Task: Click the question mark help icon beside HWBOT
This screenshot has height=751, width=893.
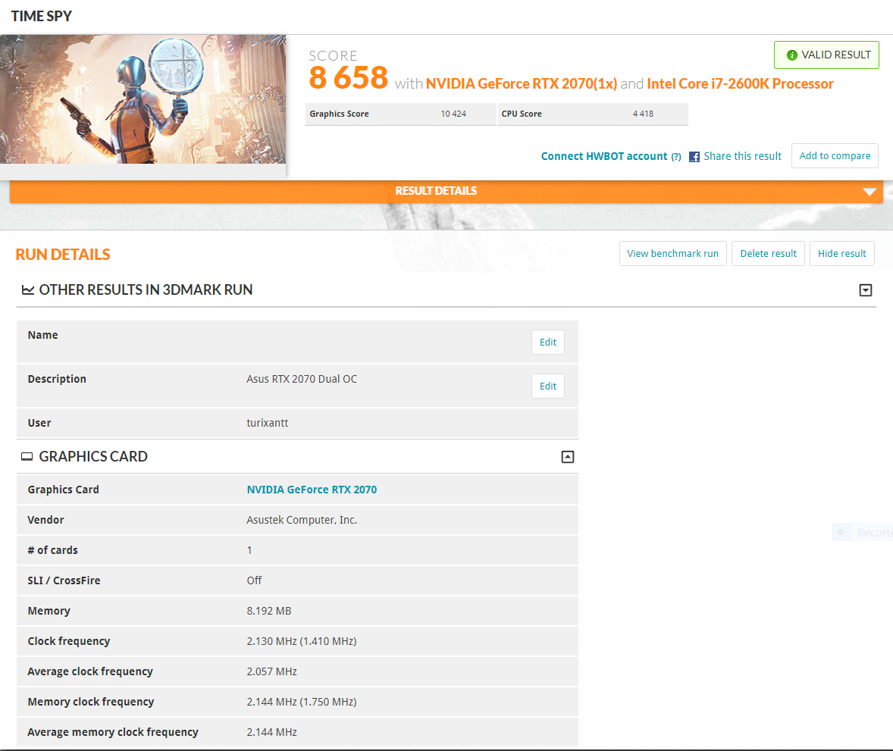Action: tap(675, 157)
